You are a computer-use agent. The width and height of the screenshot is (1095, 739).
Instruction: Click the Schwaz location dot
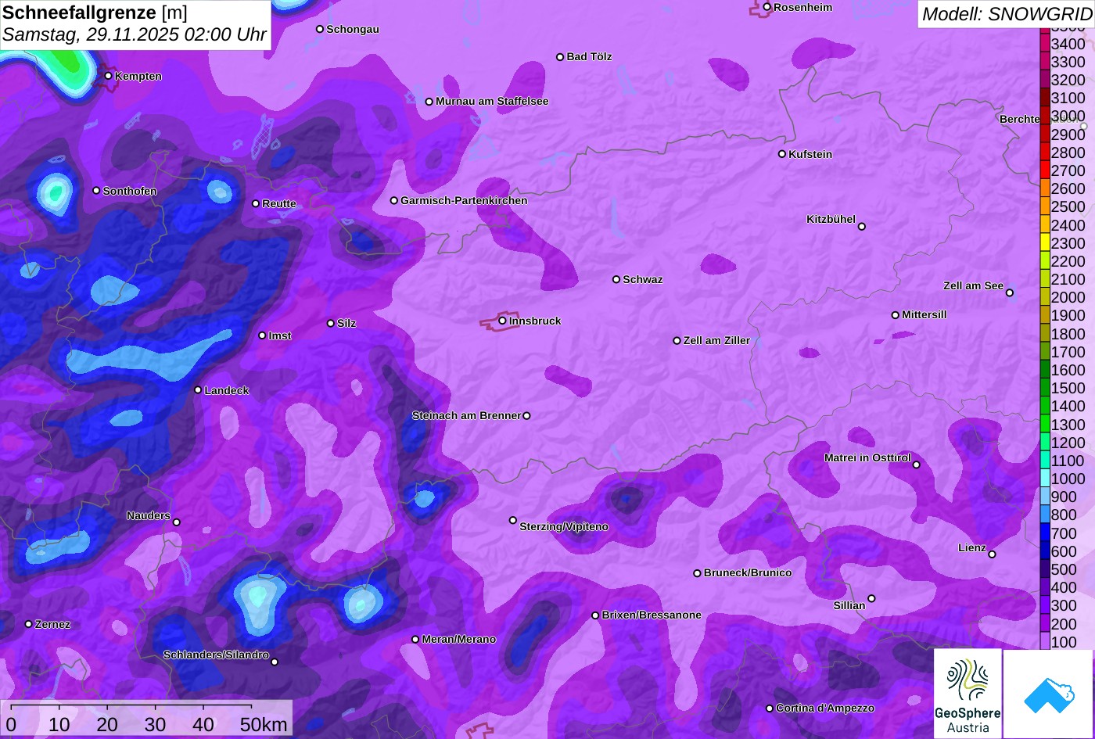pos(616,279)
